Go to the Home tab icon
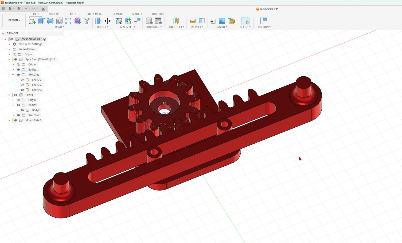 click(x=43, y=9)
